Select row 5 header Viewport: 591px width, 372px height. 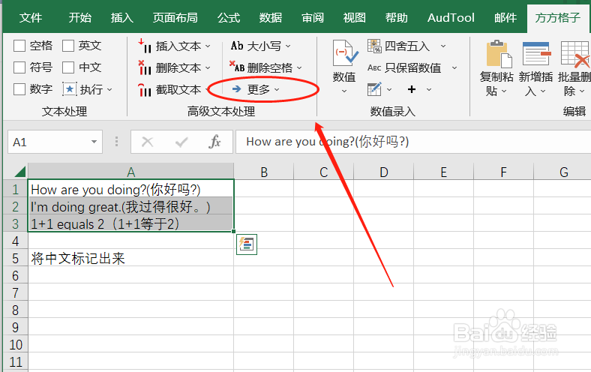[x=15, y=258]
